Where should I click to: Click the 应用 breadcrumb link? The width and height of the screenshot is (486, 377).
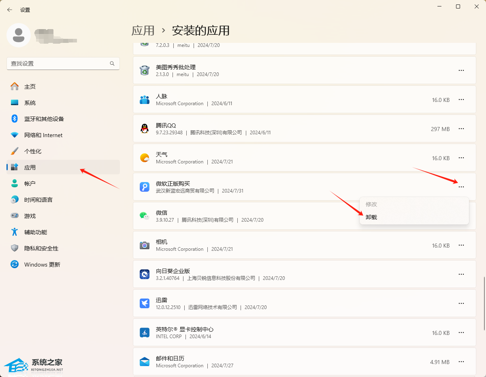tap(143, 30)
